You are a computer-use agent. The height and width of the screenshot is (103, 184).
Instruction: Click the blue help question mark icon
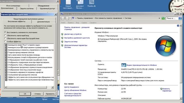(x=178, y=26)
